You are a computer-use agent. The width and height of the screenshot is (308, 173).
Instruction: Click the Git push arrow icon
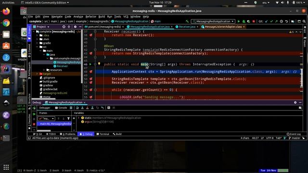tap(276, 21)
